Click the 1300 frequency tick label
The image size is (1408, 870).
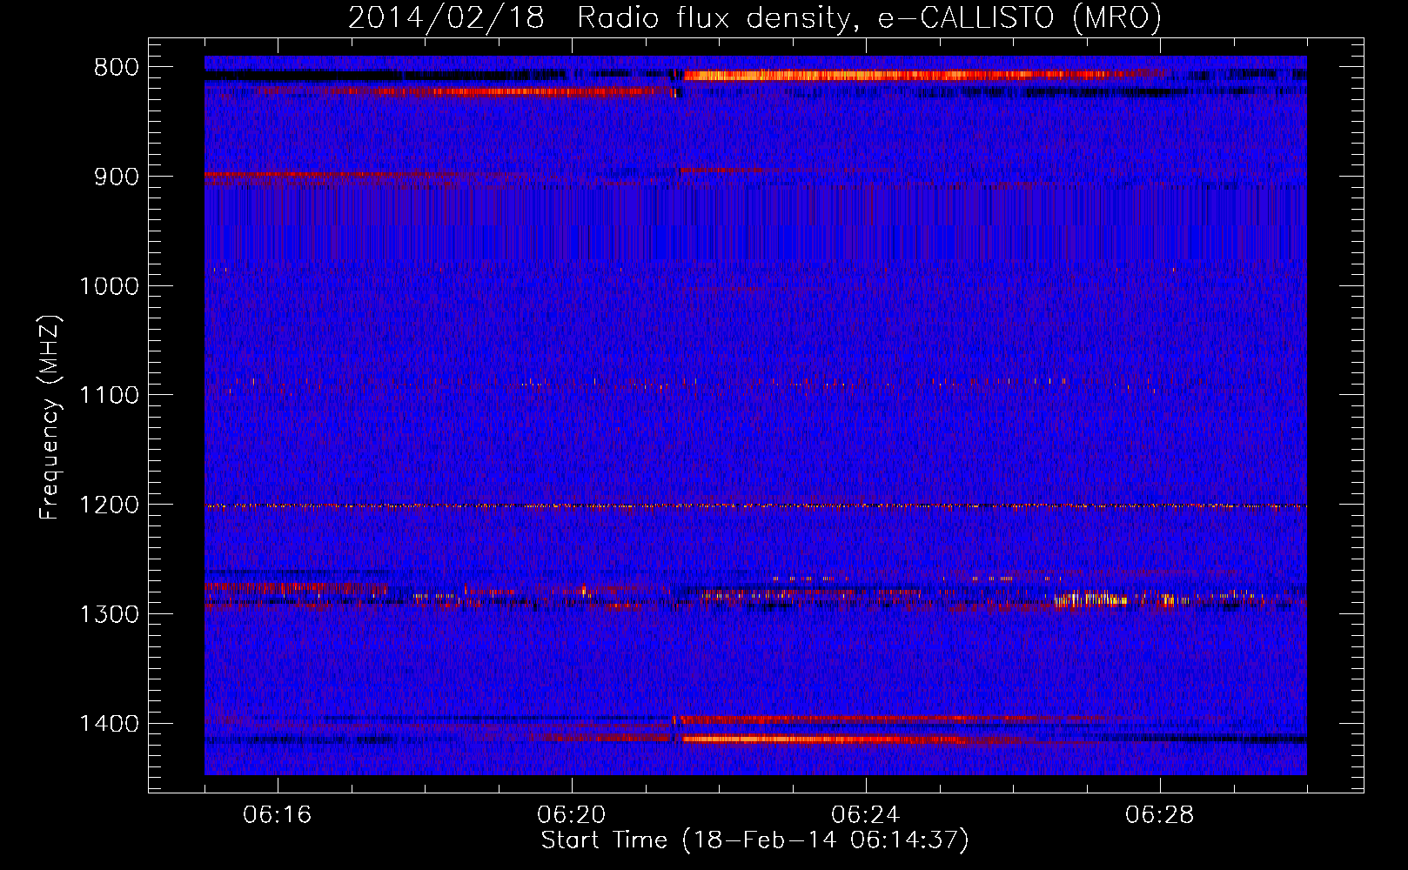(x=109, y=614)
